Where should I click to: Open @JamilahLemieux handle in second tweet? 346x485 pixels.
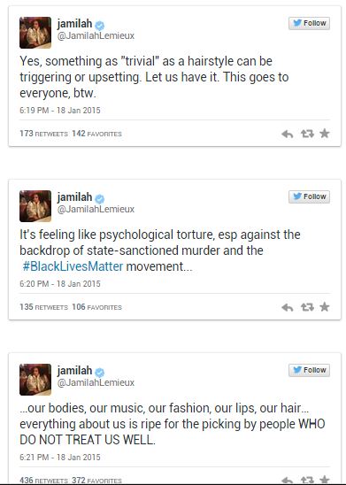click(96, 210)
